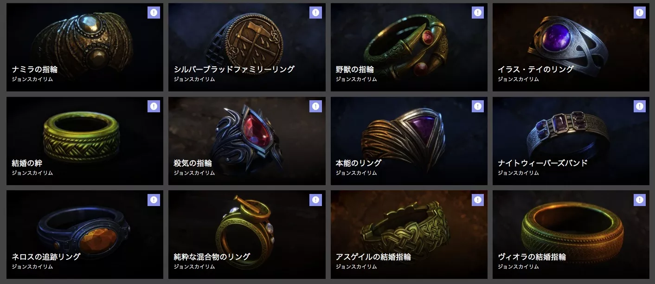Click the alert badge on ナイトウィーバーズバンド card
Screen dimensions: 655x284
pyautogui.click(x=640, y=106)
